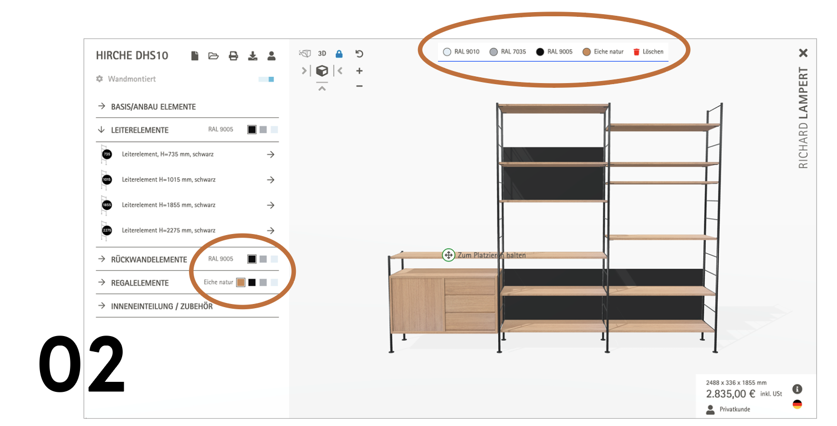Open the user account icon
The width and height of the screenshot is (837, 426).
(x=272, y=56)
